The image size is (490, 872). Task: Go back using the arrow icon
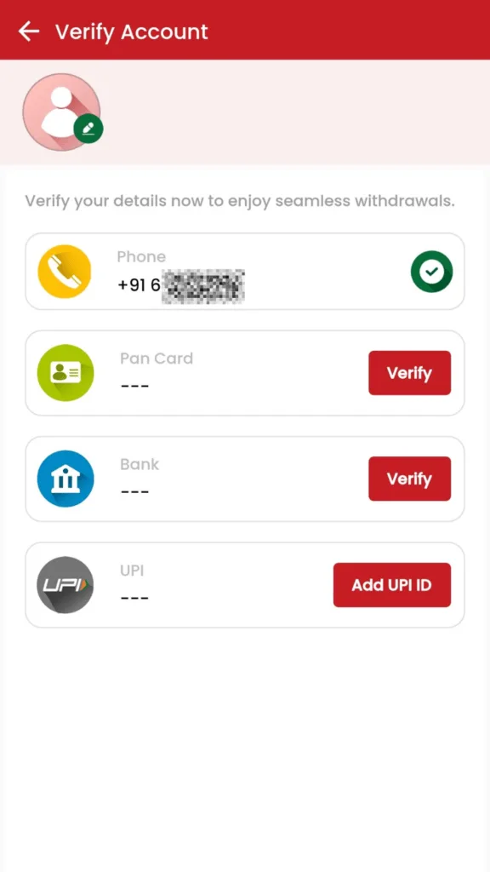click(x=28, y=32)
